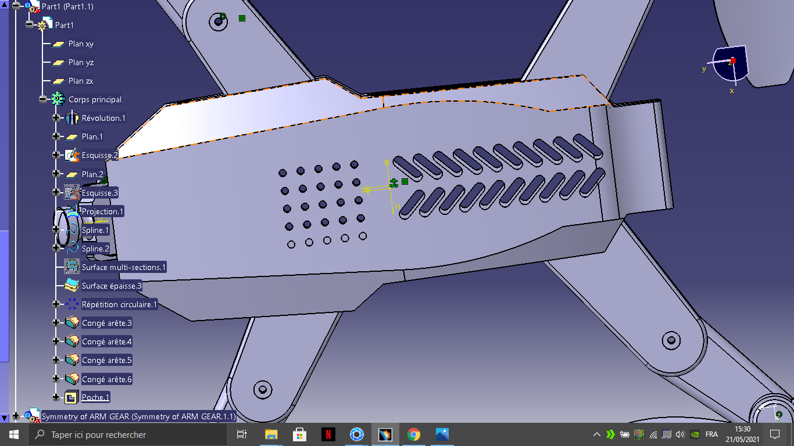Viewport: 794px width, 446px height.
Task: Expand the Congé arête.4 node
Action: click(x=56, y=341)
